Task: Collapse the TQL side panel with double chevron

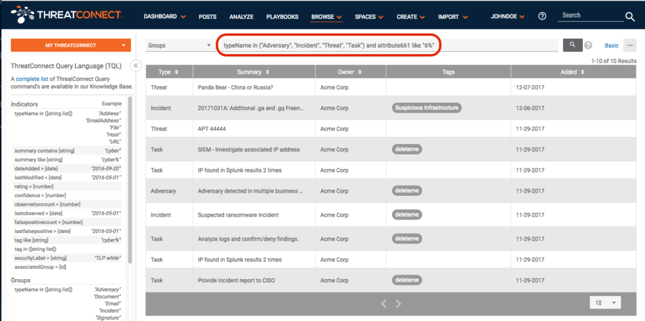Action: pos(135,66)
